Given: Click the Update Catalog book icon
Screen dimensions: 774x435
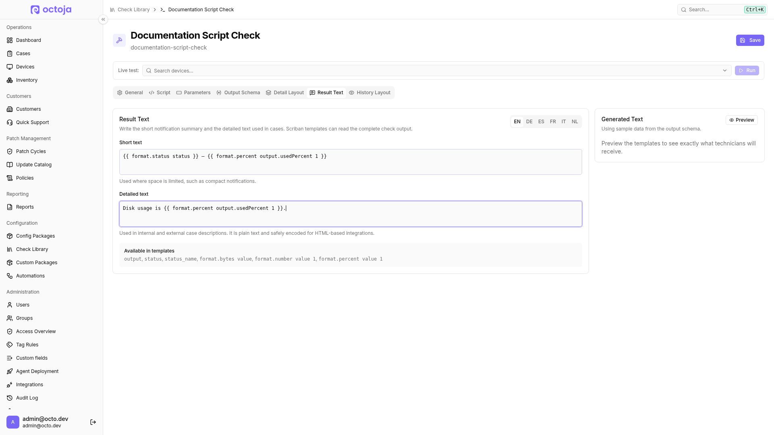Looking at the screenshot, I should click(10, 165).
